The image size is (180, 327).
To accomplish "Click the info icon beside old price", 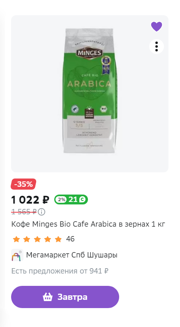I will [42, 212].
